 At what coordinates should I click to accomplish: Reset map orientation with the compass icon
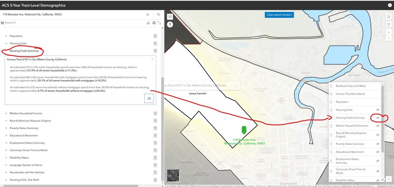[x=170, y=24]
